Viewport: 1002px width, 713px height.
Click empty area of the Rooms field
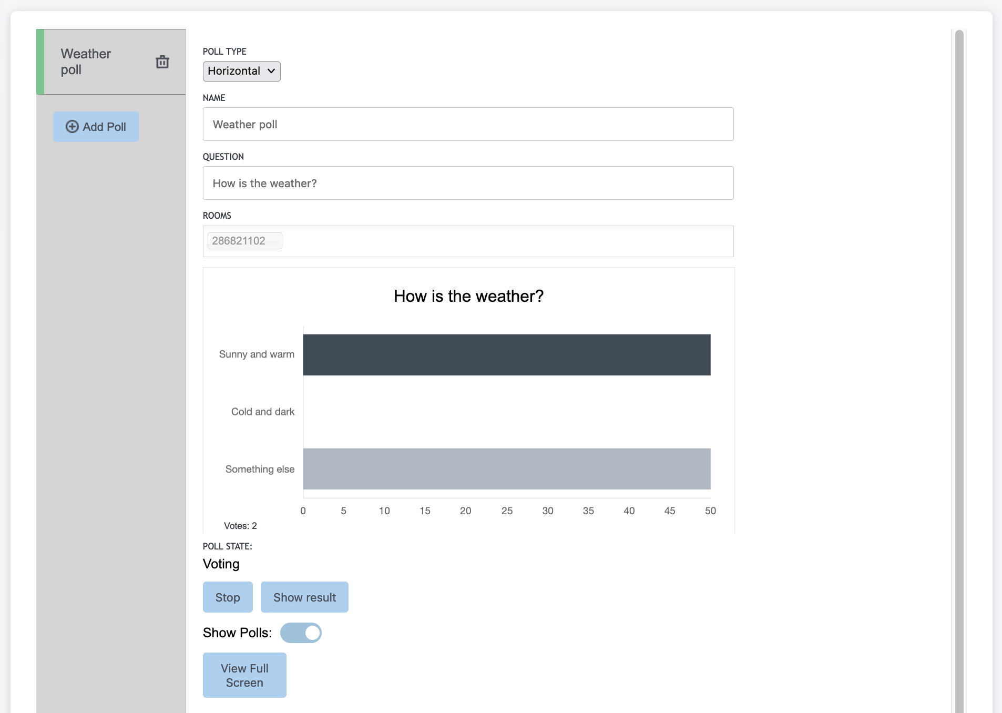click(x=505, y=241)
